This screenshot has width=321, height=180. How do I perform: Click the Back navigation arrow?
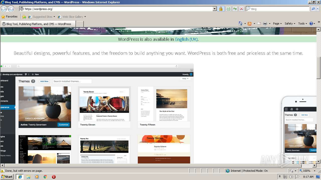point(4,9)
